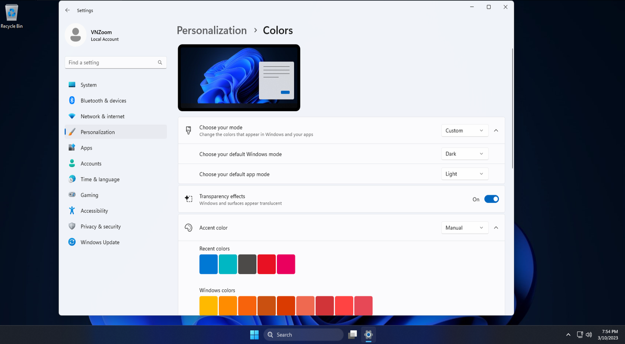Open the default Windows mode Dark dropdown
Viewport: 625px width, 344px height.
pyautogui.click(x=464, y=154)
